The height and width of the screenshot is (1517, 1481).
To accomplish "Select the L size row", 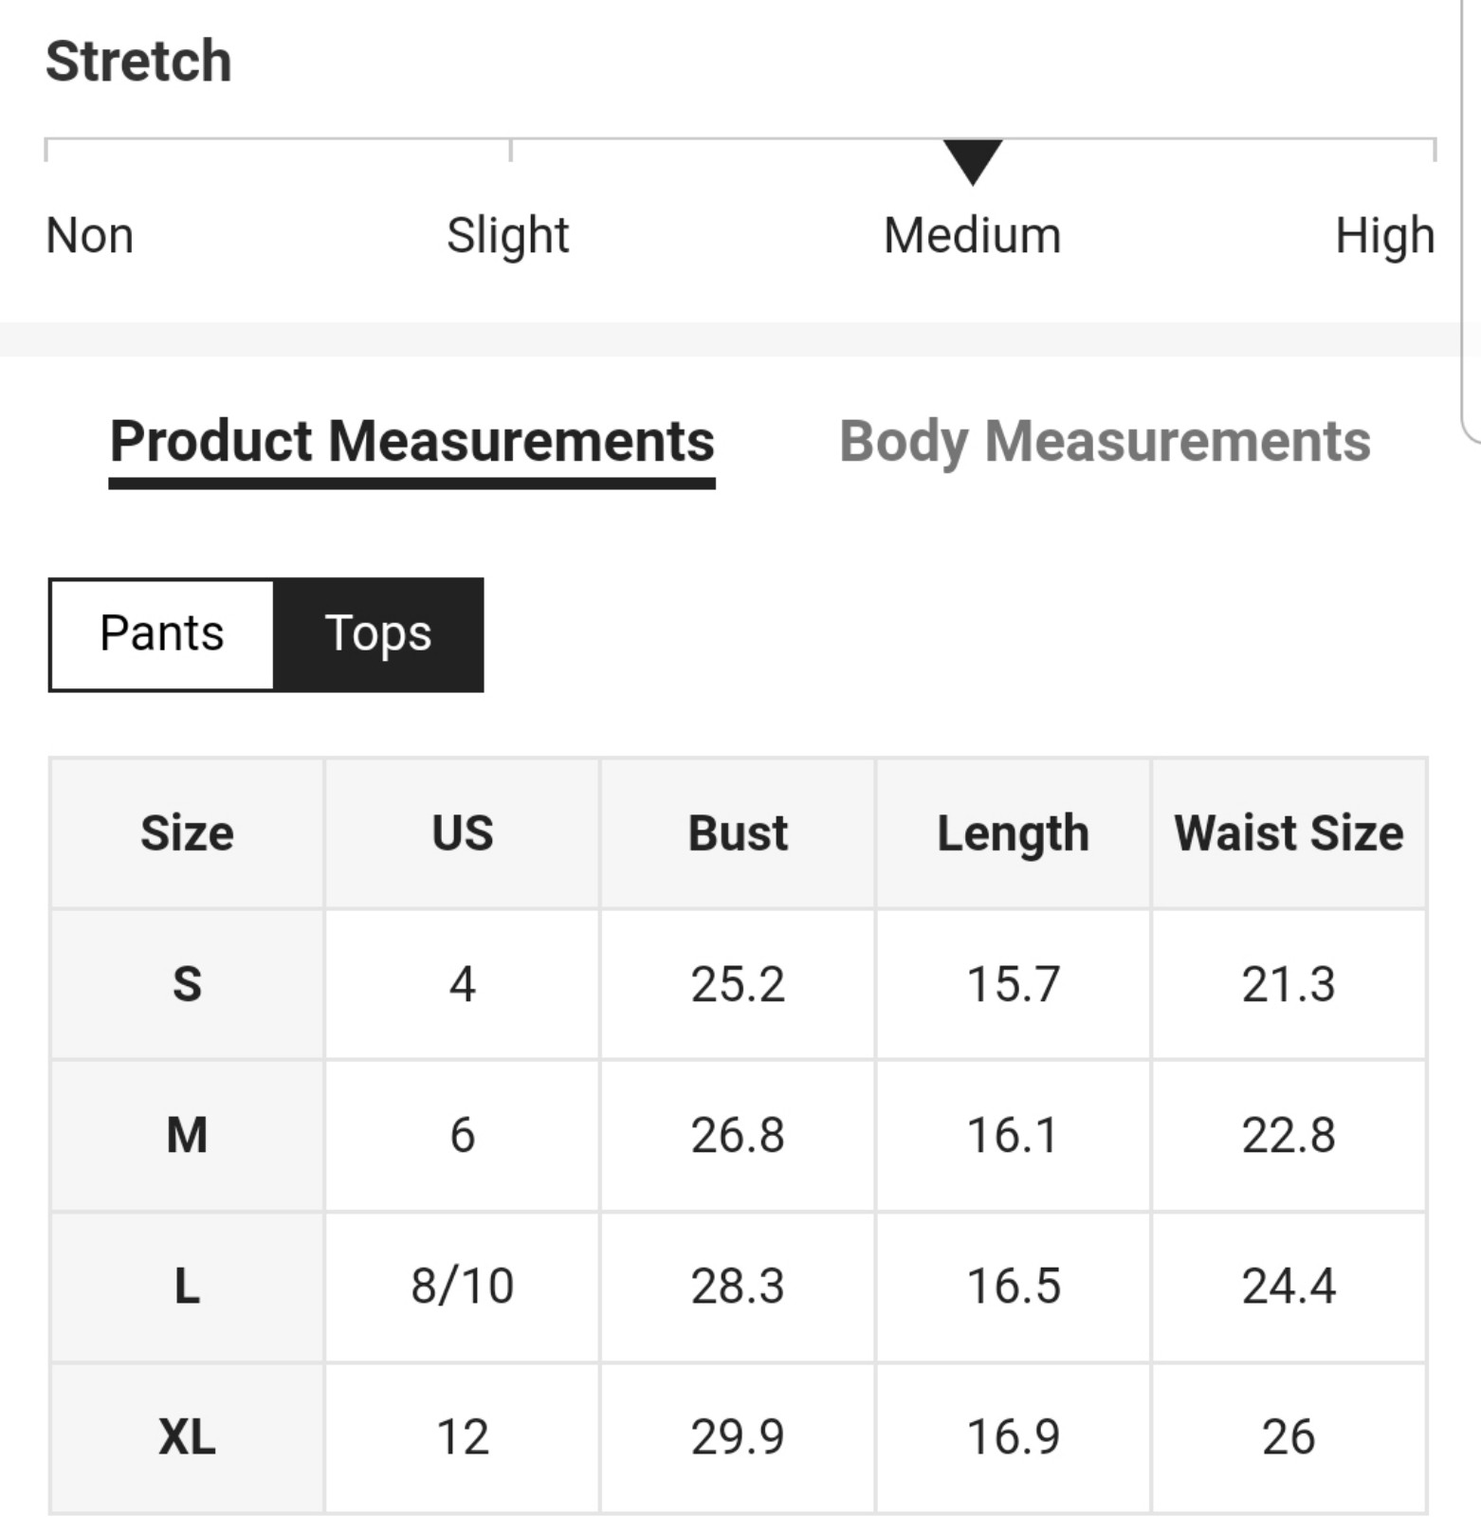I will 738,1287.
